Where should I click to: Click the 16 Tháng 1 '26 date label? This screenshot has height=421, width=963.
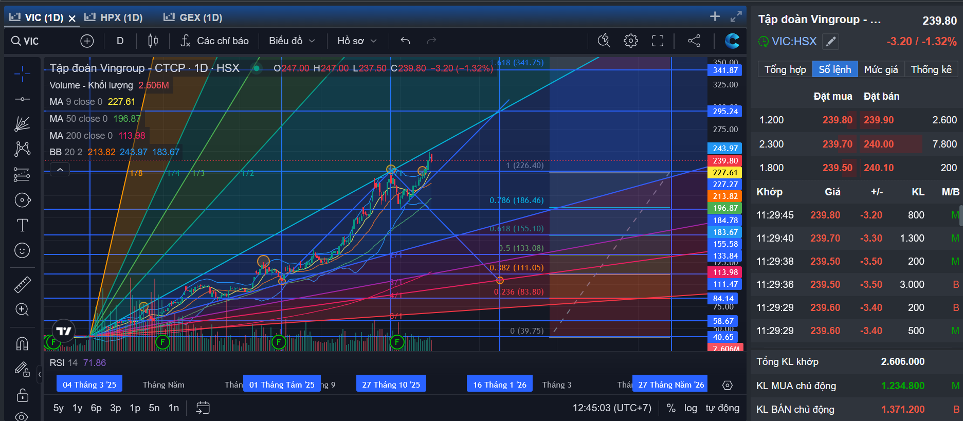tap(500, 385)
